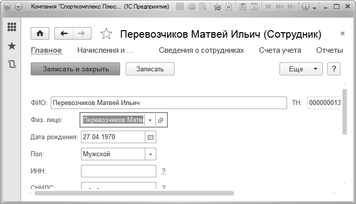
Task: Go to the home page button
Action: point(40,34)
